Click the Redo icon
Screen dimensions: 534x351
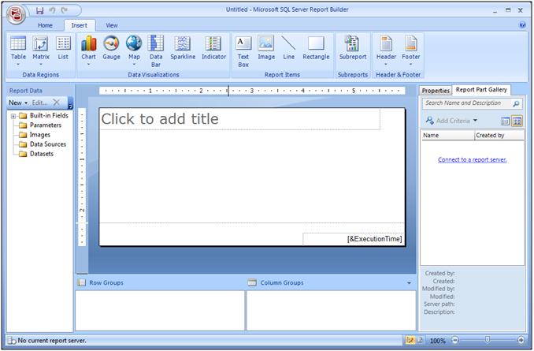coord(65,10)
